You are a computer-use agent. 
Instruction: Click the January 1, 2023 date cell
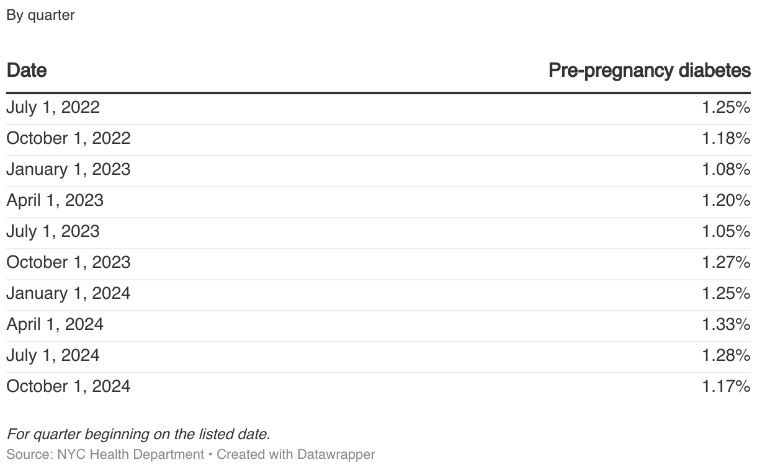[69, 169]
